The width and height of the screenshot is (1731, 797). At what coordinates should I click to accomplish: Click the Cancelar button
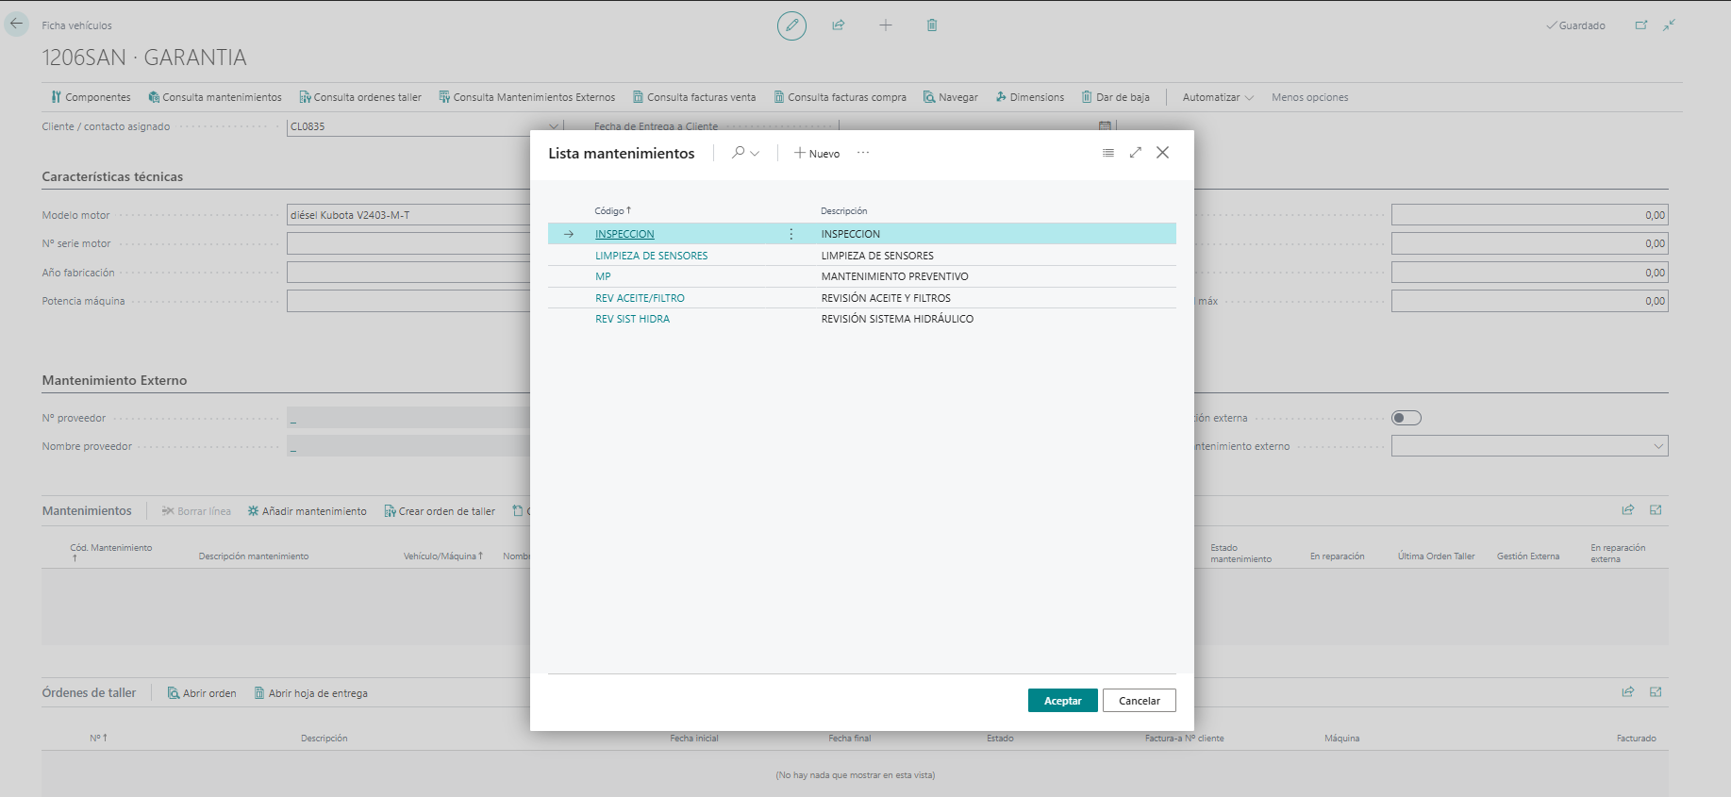pos(1139,701)
